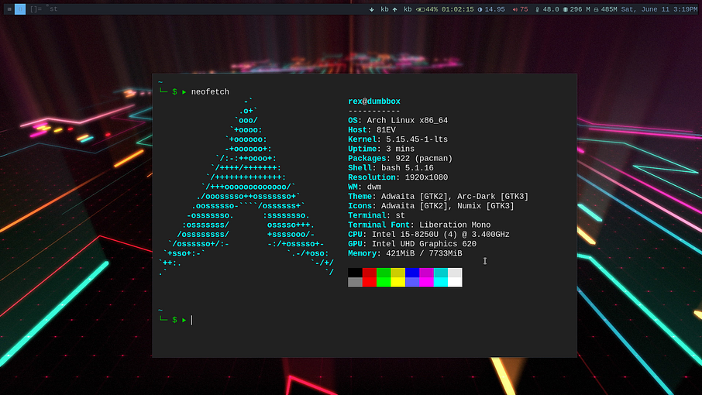The height and width of the screenshot is (395, 702).
Task: Click the bright yellow swatch in the bottom row
Action: 398,282
